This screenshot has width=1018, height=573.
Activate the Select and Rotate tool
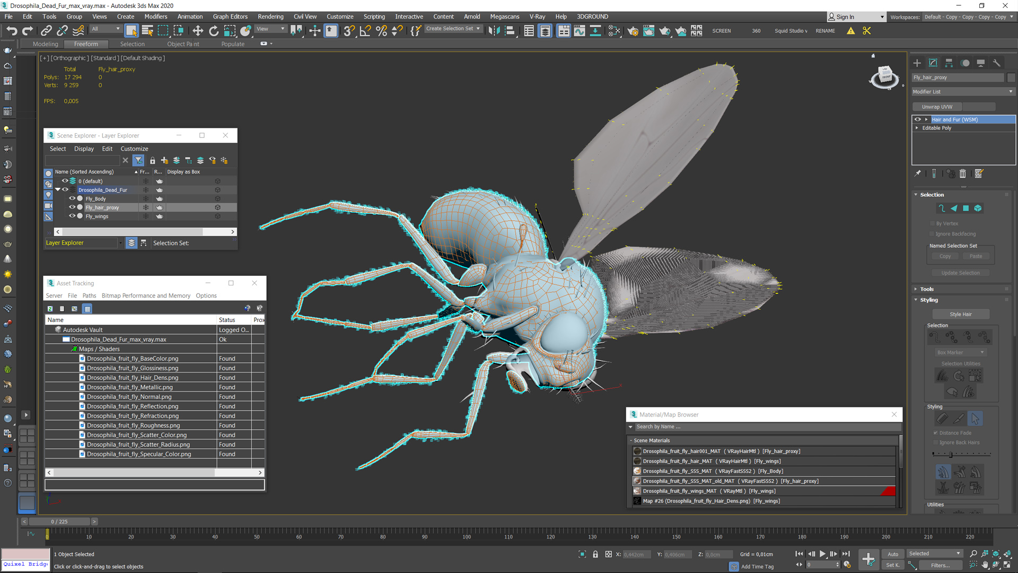pos(214,31)
